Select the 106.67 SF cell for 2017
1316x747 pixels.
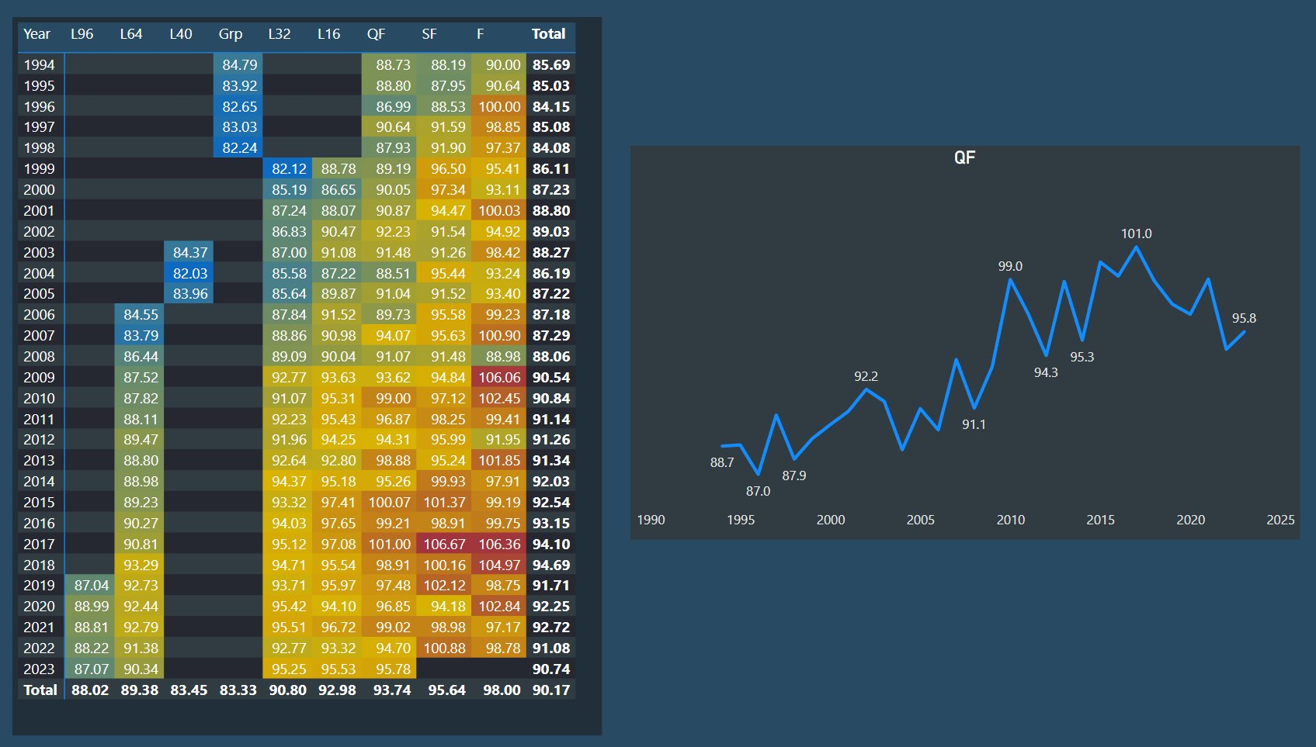pos(444,545)
